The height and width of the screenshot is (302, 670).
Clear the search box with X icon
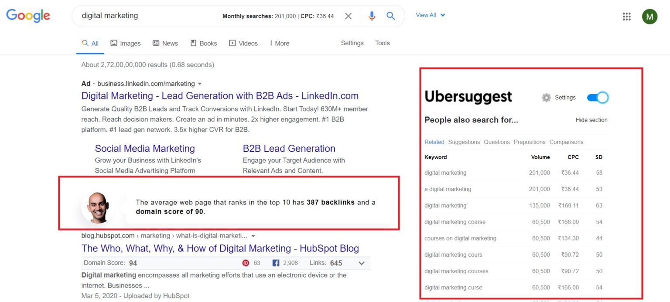(x=348, y=16)
